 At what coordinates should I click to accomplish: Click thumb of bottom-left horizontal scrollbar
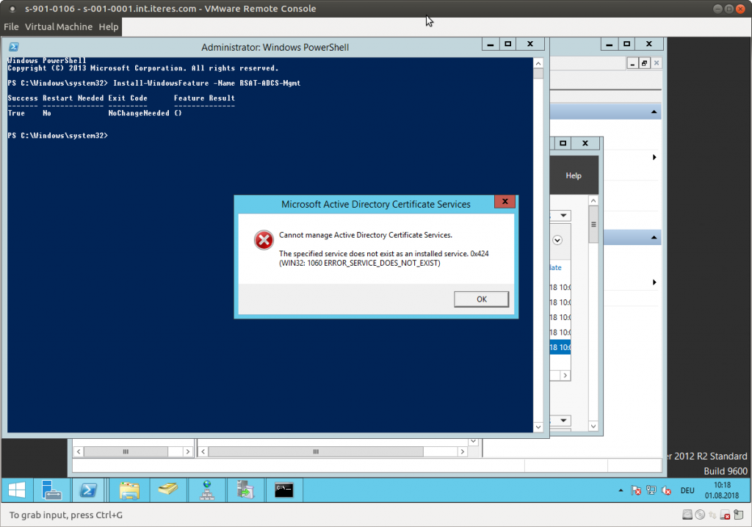click(x=126, y=451)
